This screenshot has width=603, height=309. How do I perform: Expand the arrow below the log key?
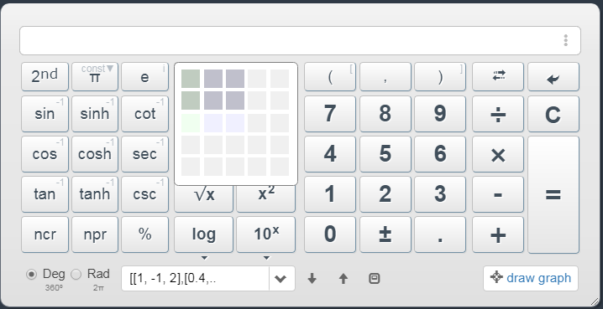(x=204, y=258)
